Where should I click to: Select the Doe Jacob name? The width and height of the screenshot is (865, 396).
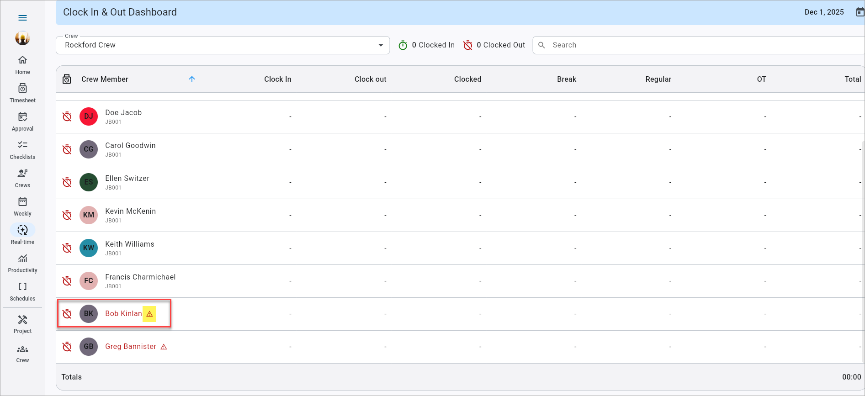(x=123, y=113)
